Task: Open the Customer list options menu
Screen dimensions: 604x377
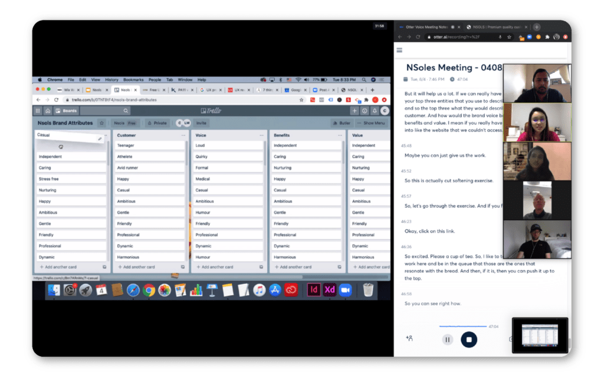Action: (x=183, y=135)
